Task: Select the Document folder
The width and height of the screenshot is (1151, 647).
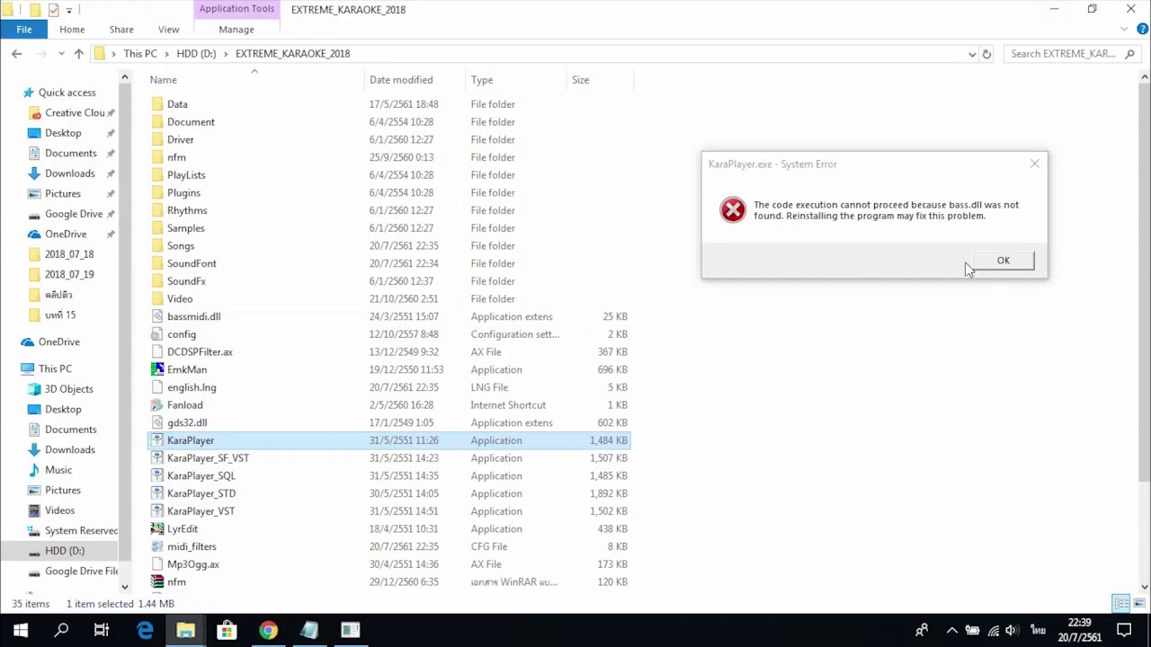Action: click(191, 122)
